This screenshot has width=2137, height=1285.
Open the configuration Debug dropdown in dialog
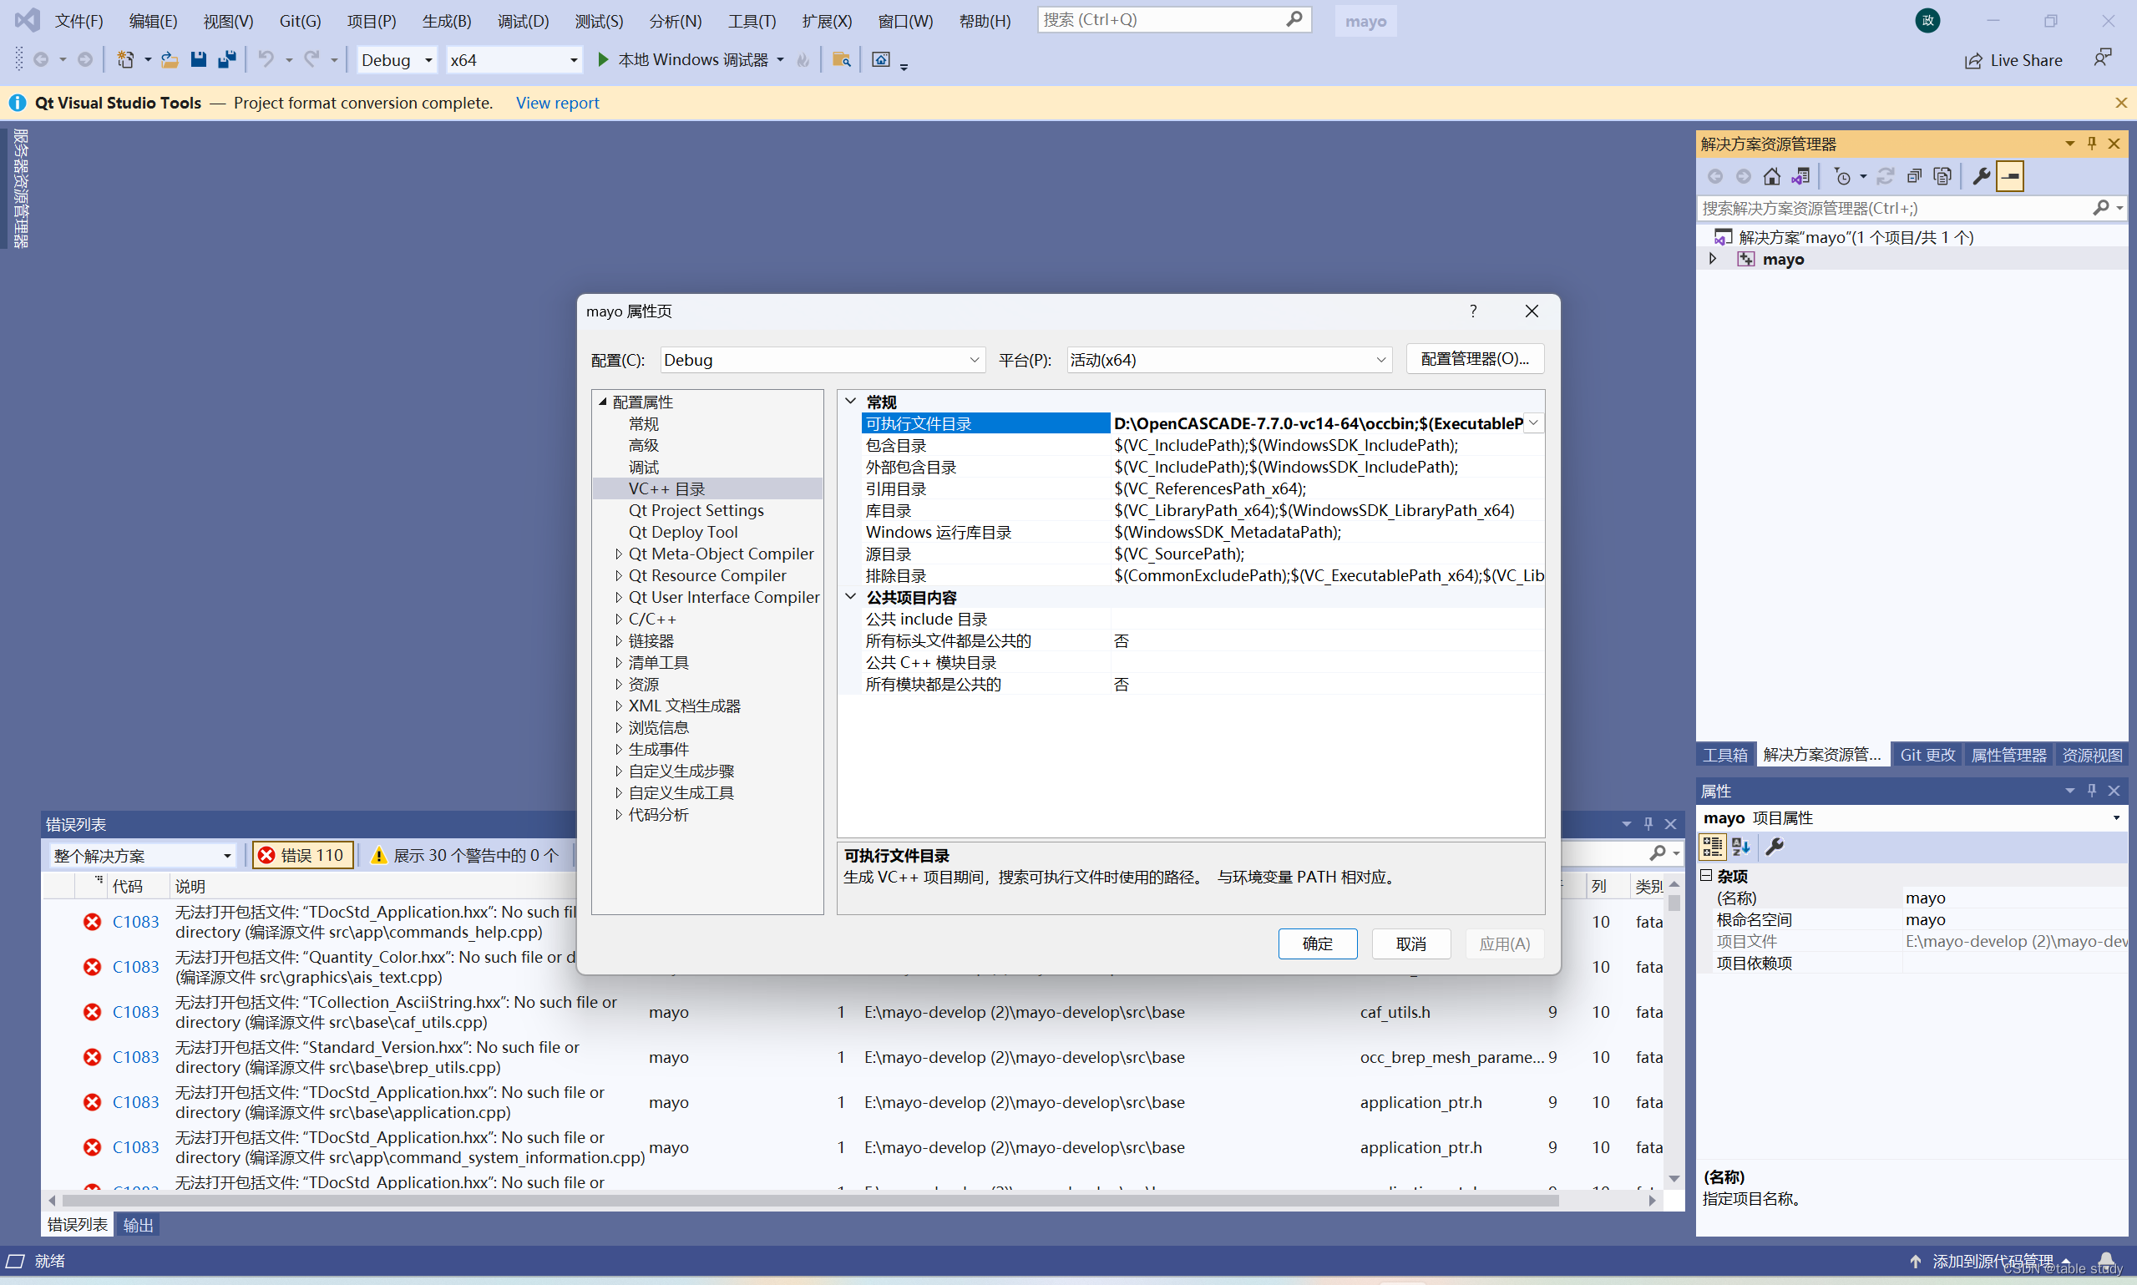coord(822,359)
